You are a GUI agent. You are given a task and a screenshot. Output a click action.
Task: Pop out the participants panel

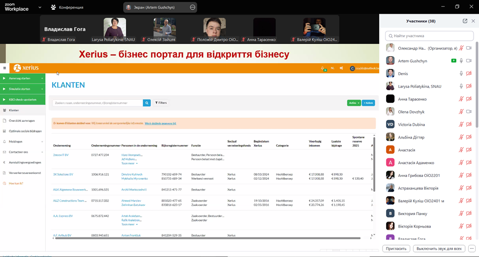465,21
